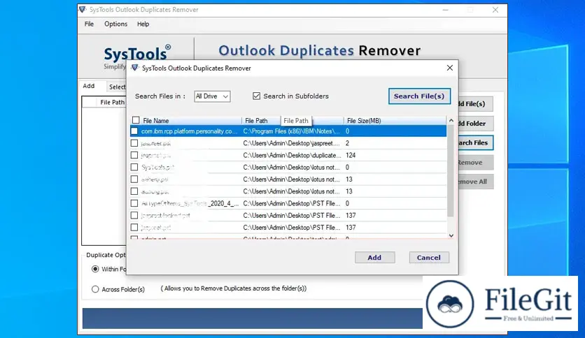Tick checkbox for the AllTypeOfItems_SysTools_2020_4 row
The image size is (585, 338).
[x=134, y=203]
